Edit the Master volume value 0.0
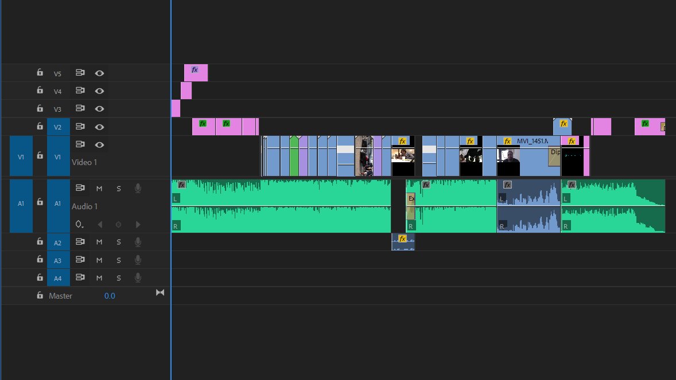The image size is (676, 380). pyautogui.click(x=110, y=296)
